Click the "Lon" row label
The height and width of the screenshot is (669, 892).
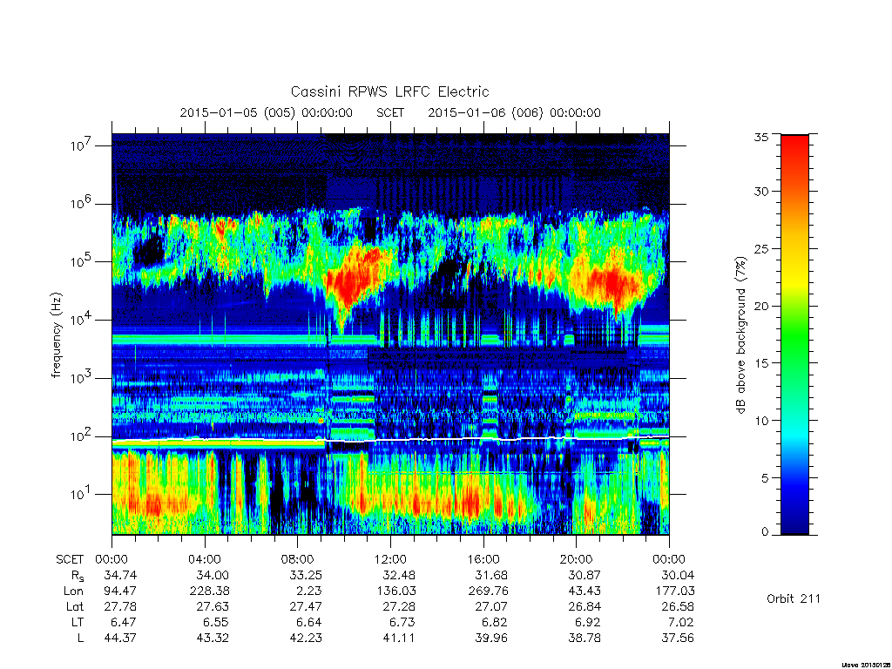[x=73, y=591]
